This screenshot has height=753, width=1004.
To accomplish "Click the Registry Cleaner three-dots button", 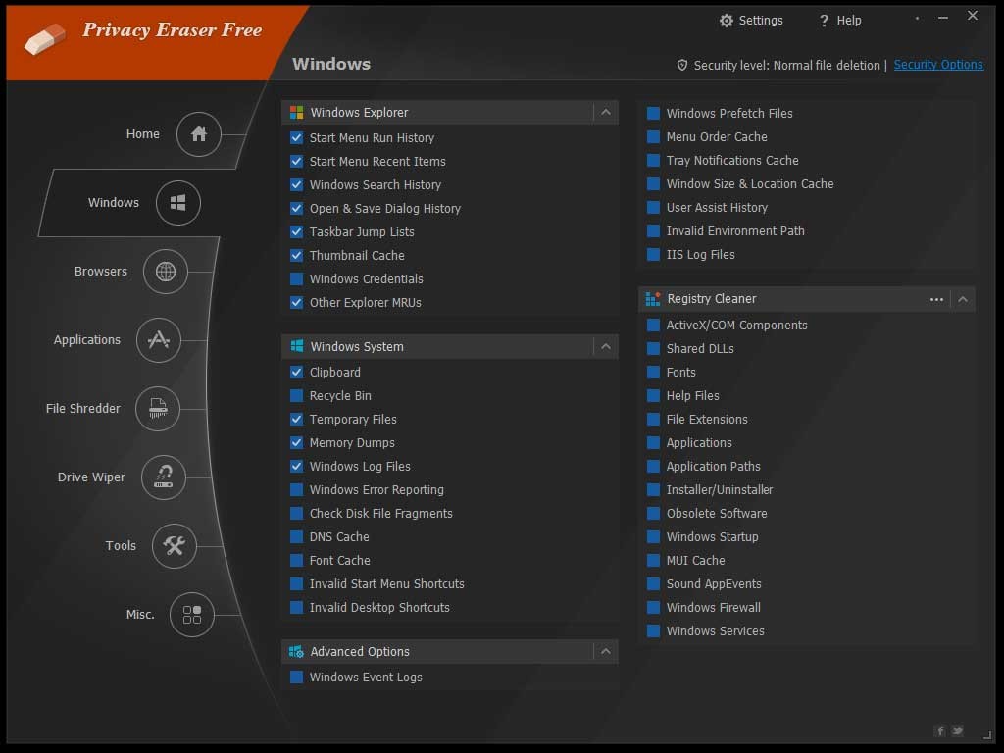I will click(936, 299).
